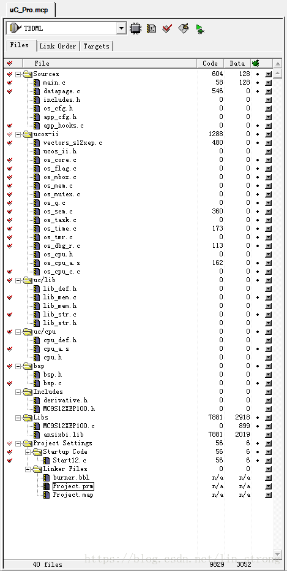This screenshot has width=287, height=571.
Task: Toggle the touch checkmark for lib_mem.c
Action: 10,297
